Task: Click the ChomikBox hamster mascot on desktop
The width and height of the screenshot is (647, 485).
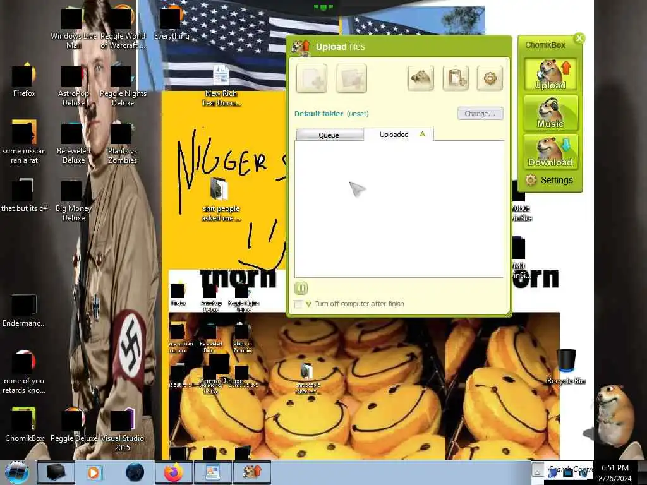Action: tap(615, 414)
